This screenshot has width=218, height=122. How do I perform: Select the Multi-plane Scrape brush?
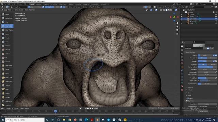click(x=7, y=65)
